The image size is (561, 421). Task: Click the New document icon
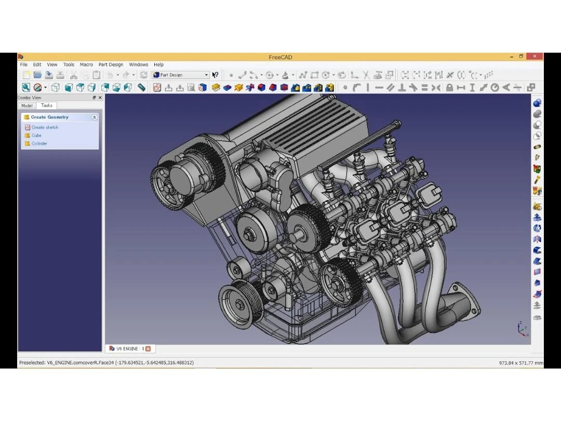point(26,74)
